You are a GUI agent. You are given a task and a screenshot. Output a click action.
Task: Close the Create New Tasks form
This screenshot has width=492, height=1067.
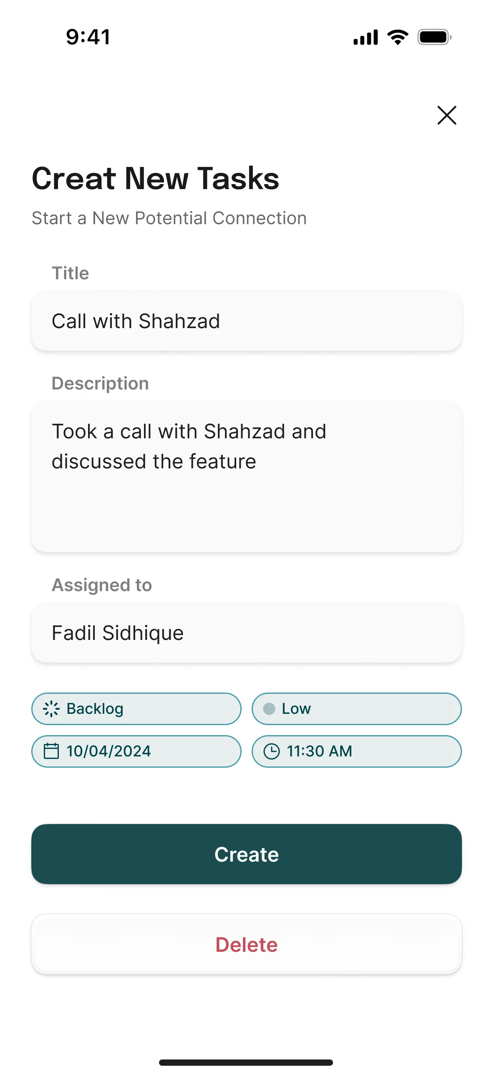click(447, 115)
